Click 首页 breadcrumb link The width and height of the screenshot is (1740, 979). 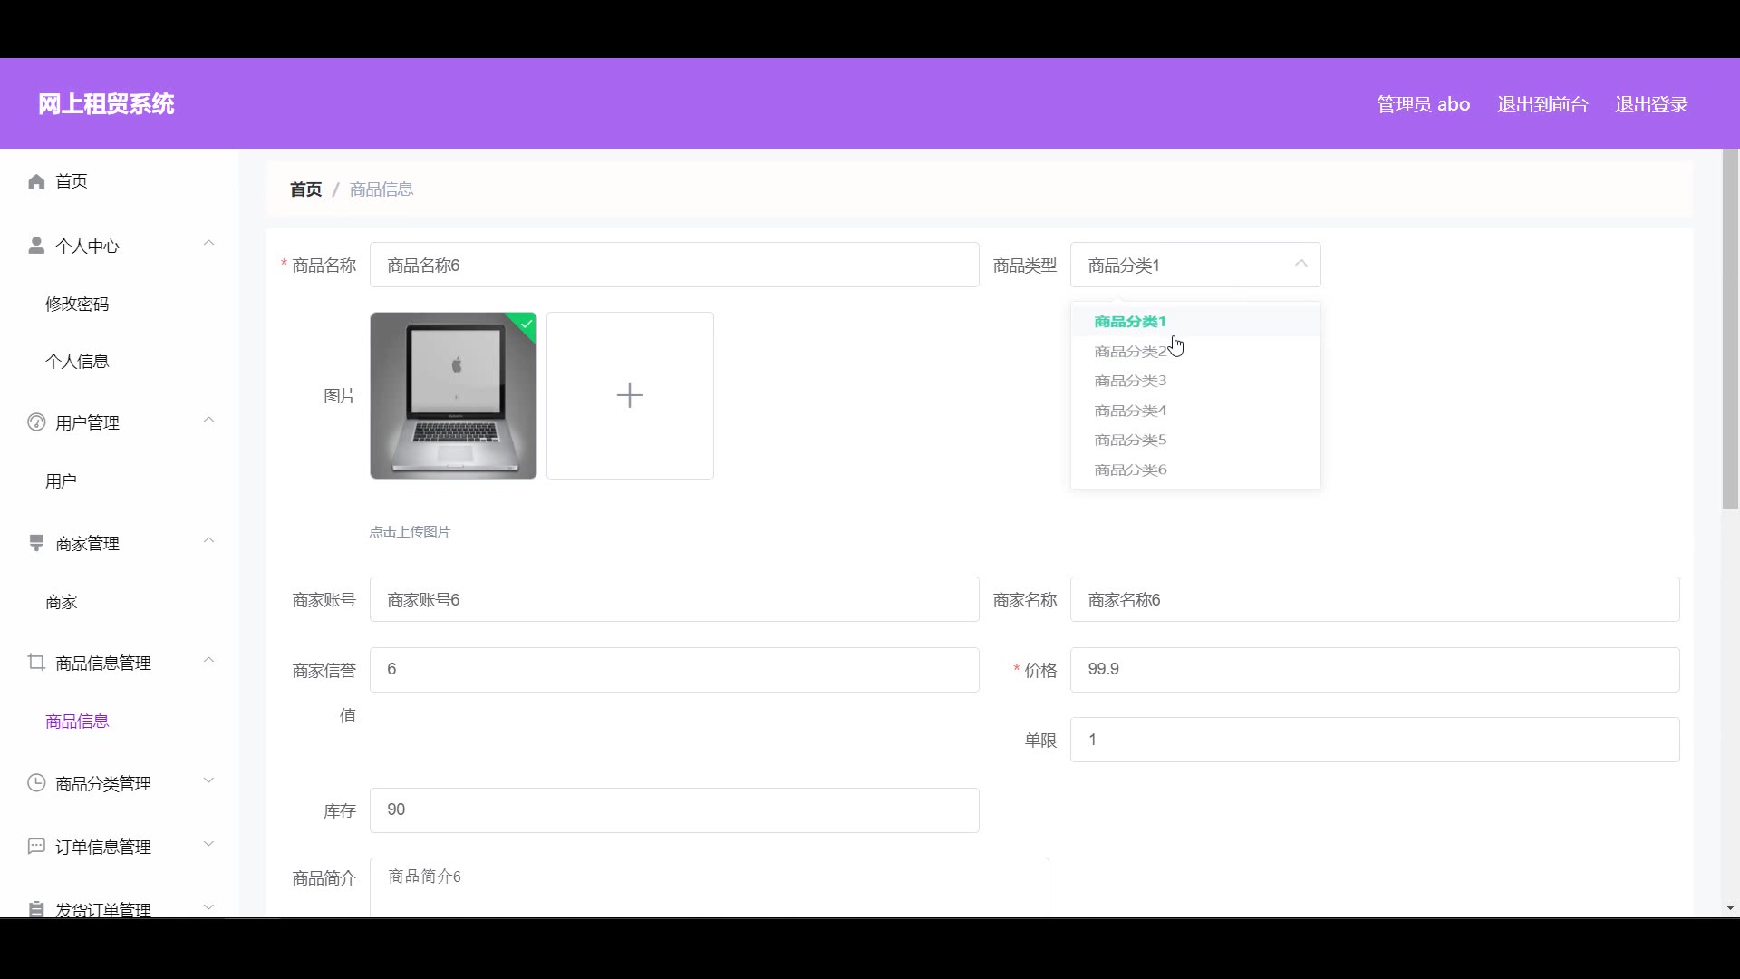pos(305,189)
